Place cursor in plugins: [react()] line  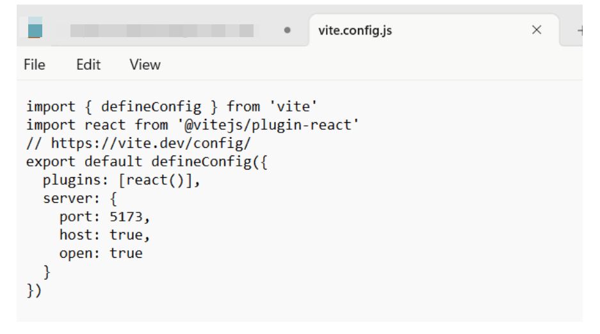pyautogui.click(x=121, y=180)
